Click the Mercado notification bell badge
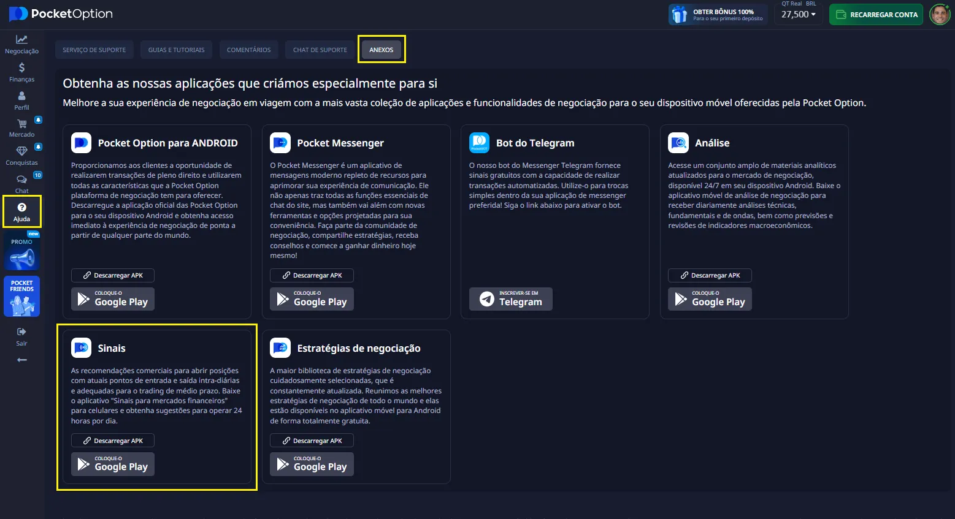The height and width of the screenshot is (519, 955). (x=38, y=119)
